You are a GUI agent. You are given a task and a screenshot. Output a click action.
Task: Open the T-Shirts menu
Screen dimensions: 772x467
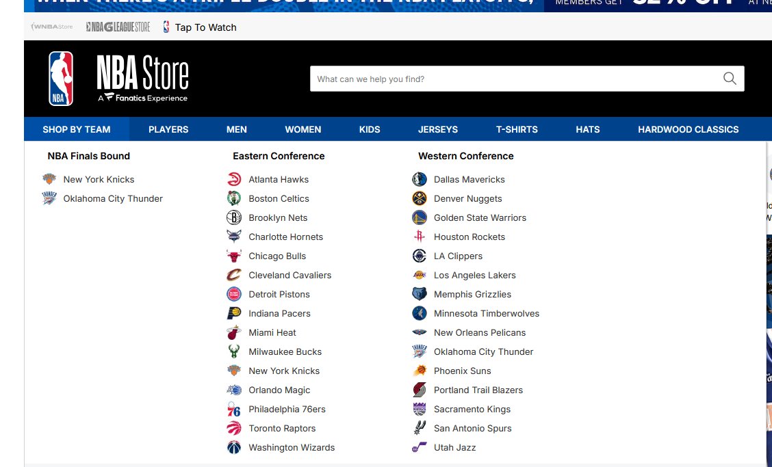pos(517,129)
